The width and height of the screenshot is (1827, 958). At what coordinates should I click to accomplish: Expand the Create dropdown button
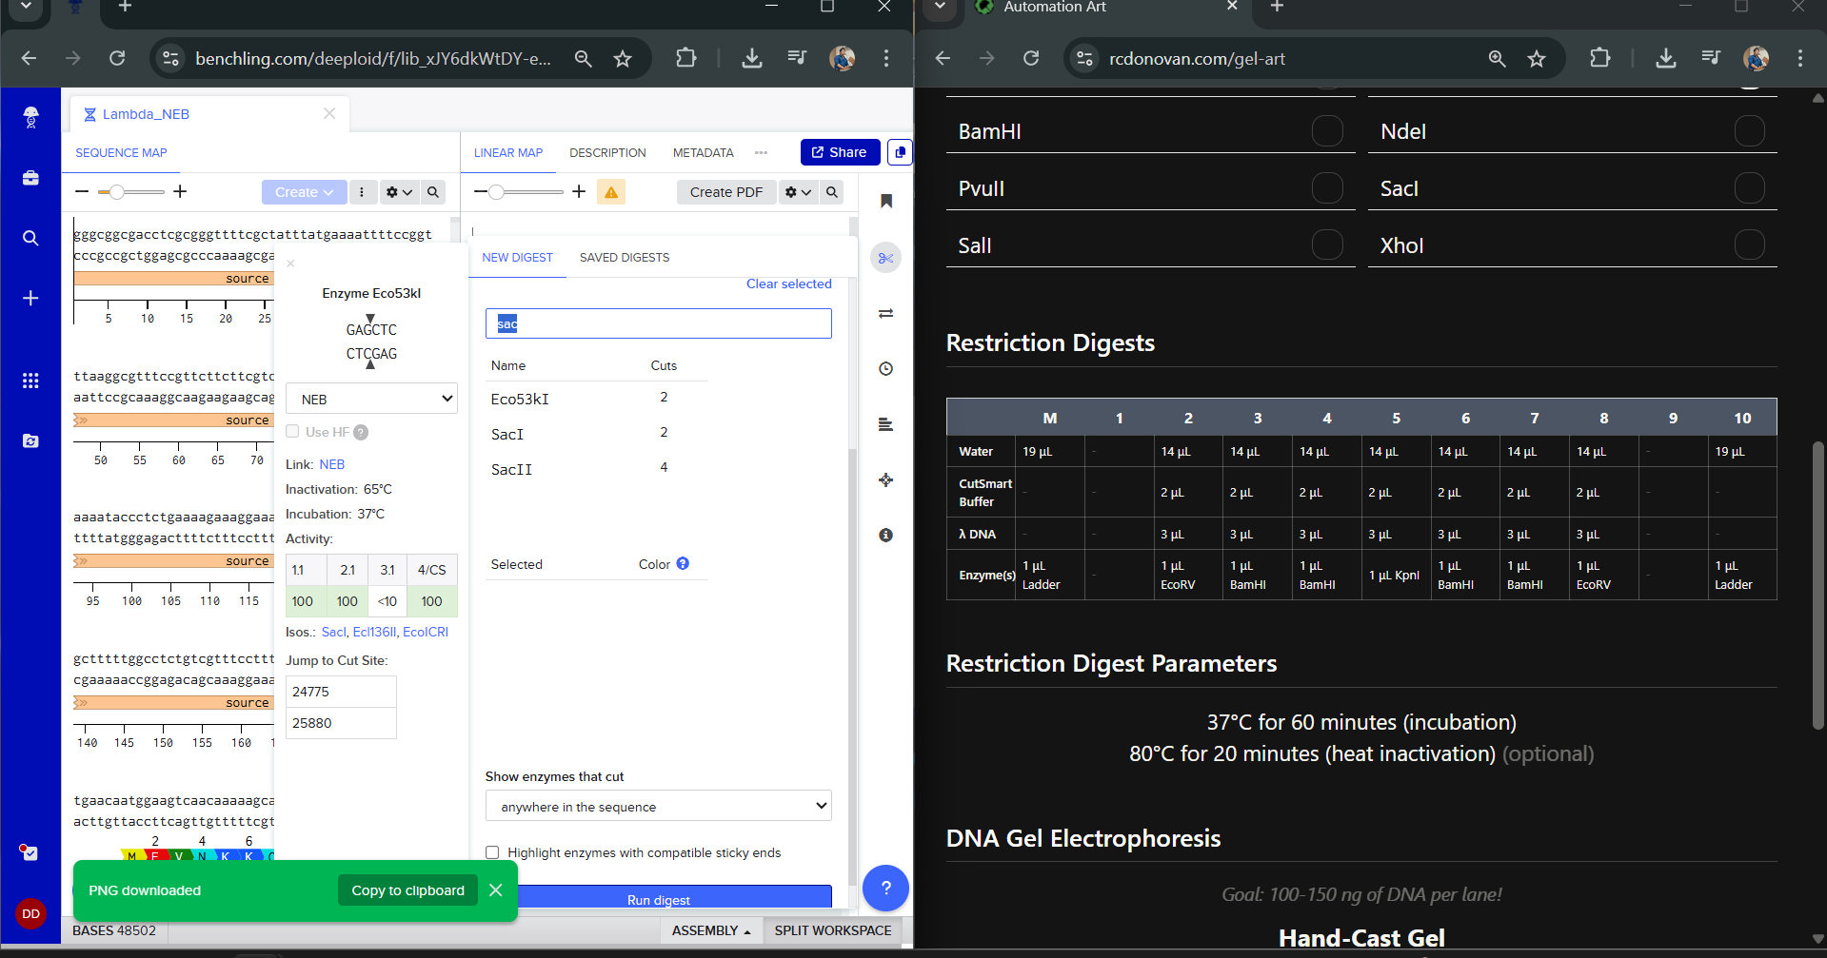304,192
